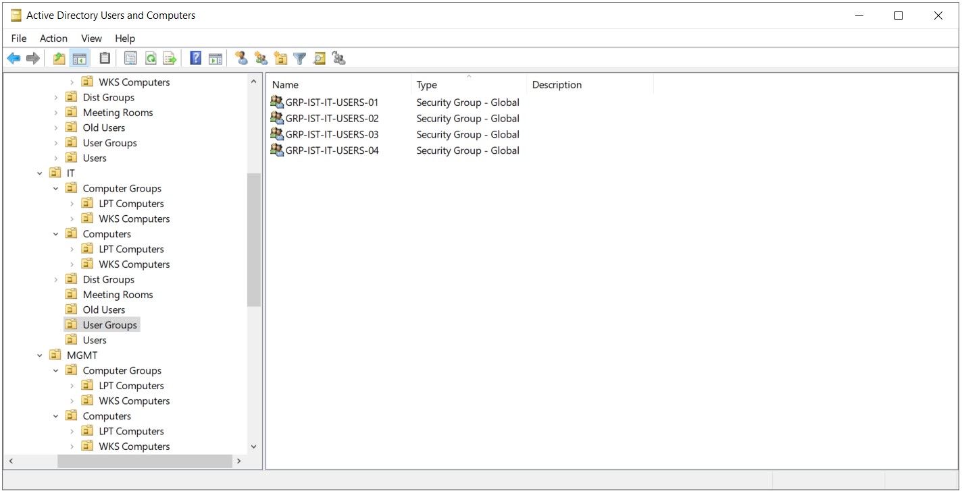Expand LPT Computers under IT Computer Groups
Viewport: 962px width, 491px height.
coord(72,204)
